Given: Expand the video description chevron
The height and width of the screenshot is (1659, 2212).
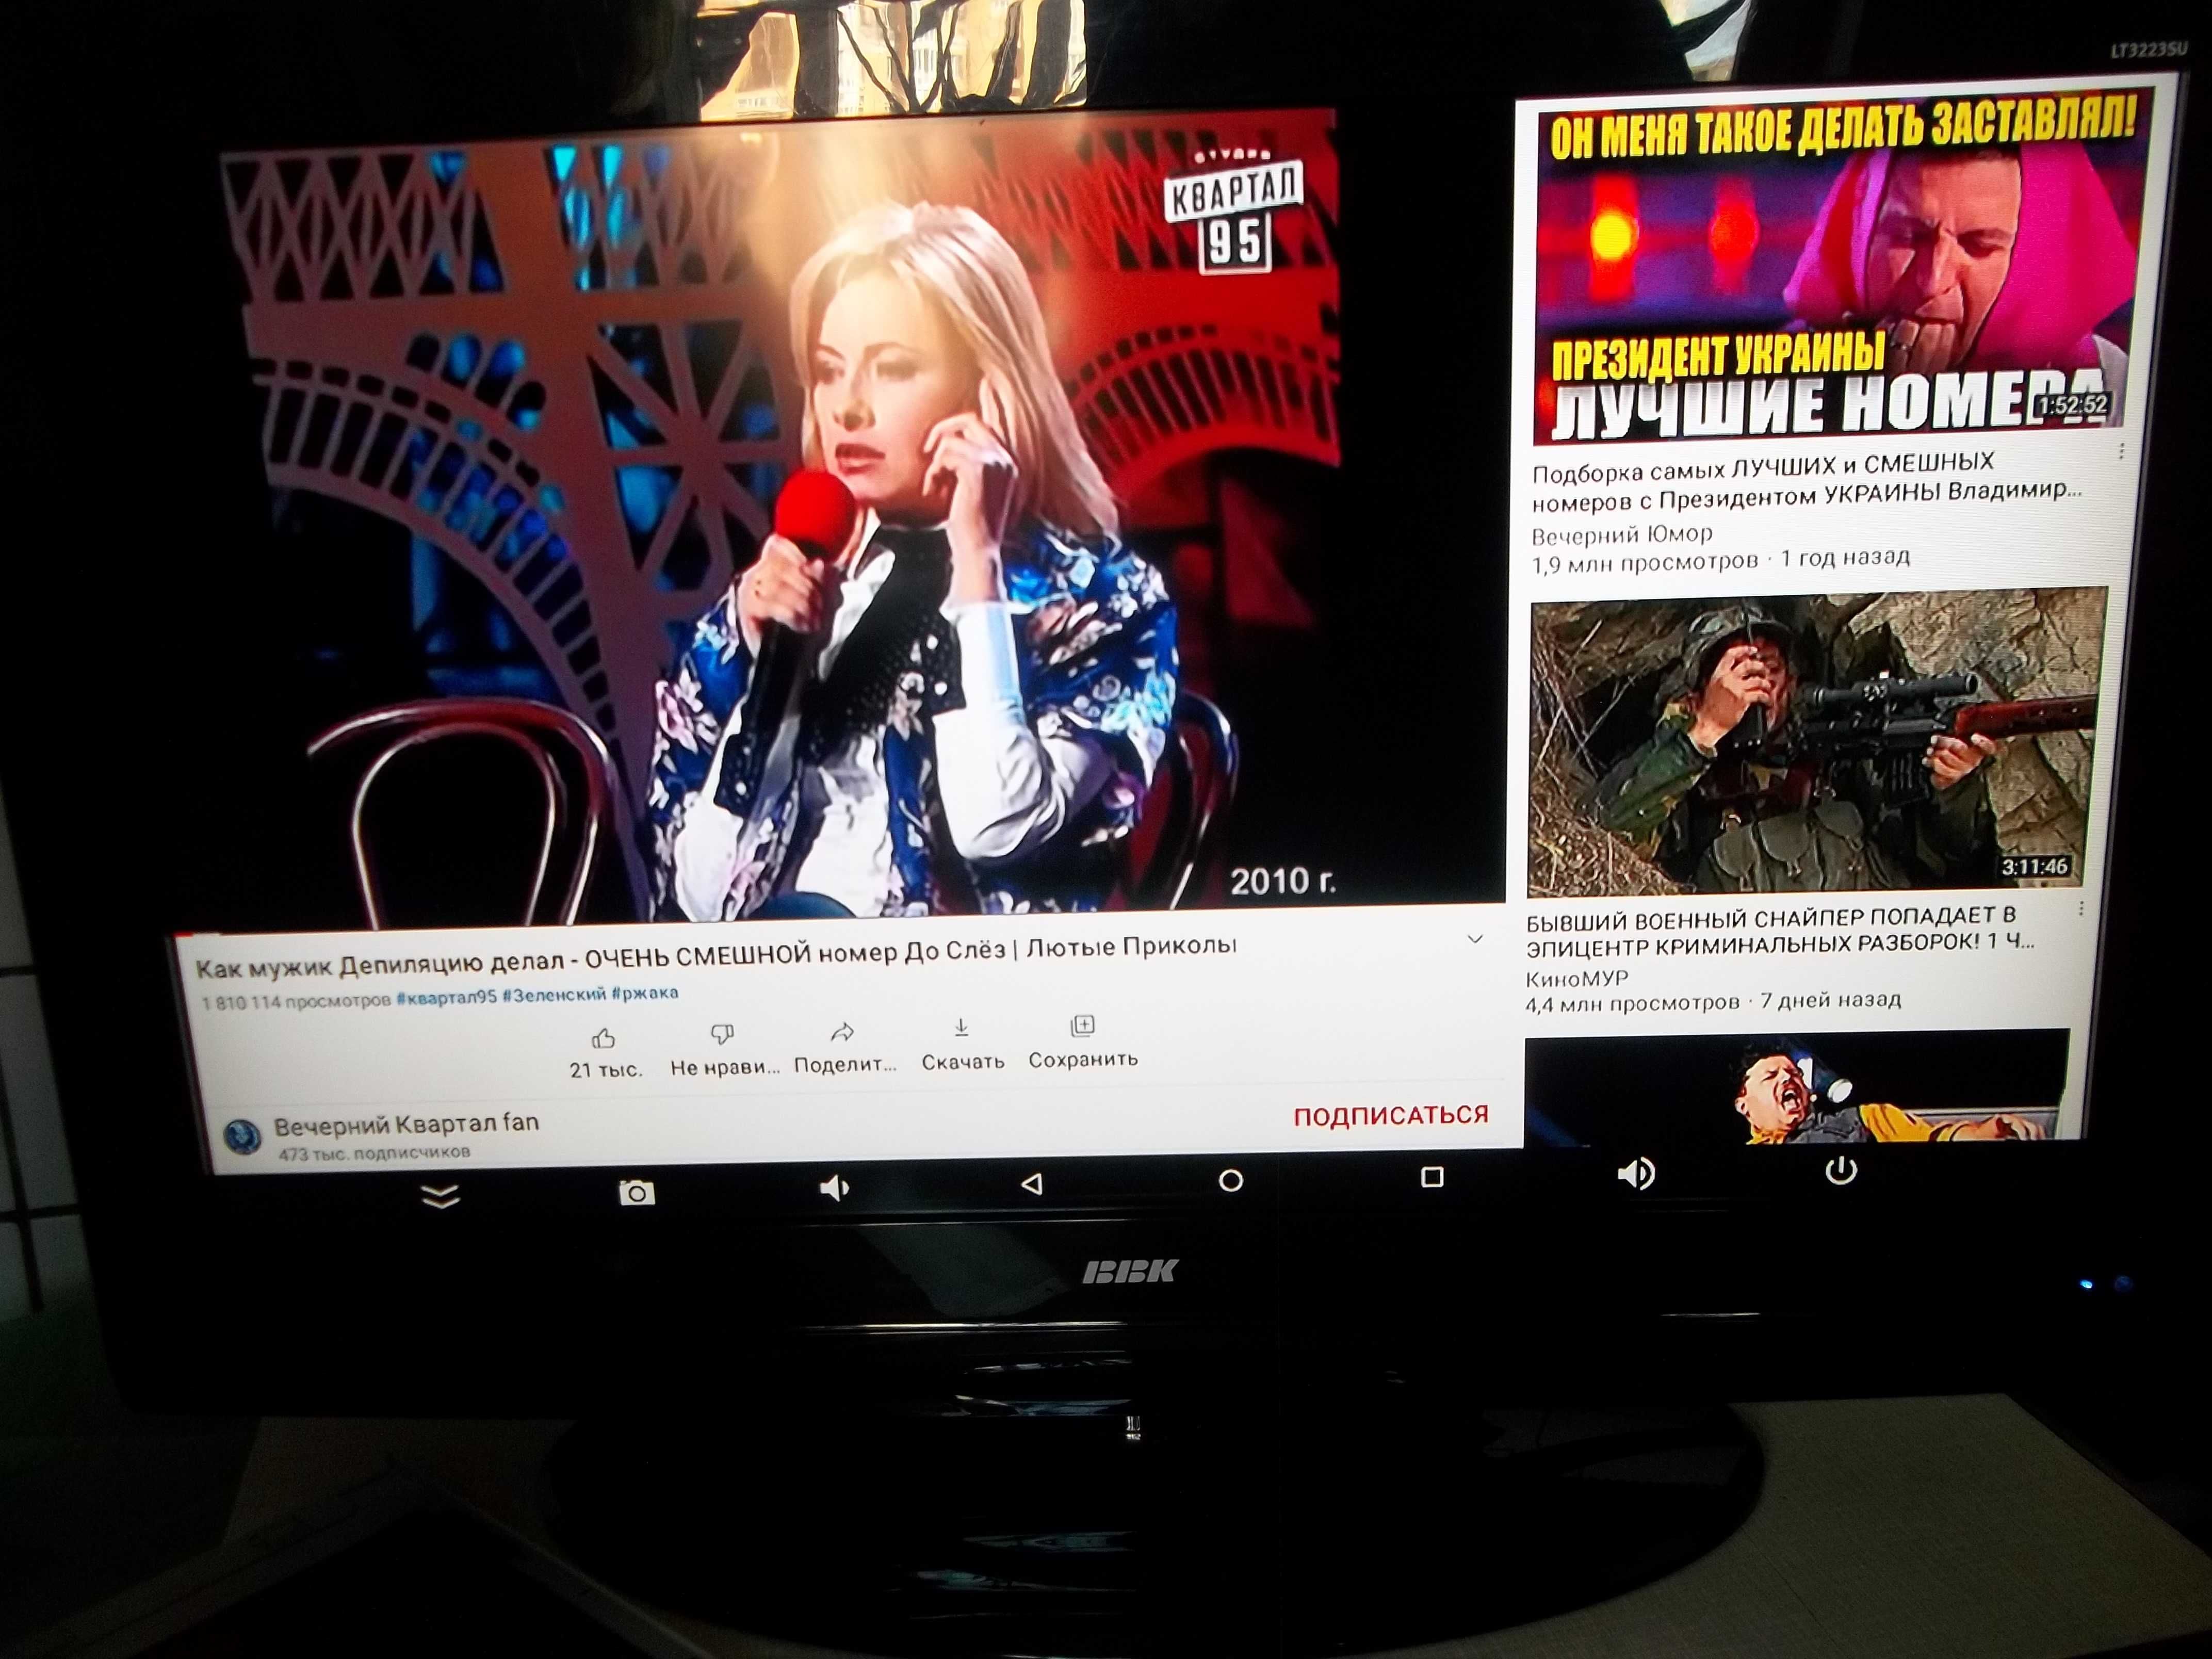Looking at the screenshot, I should point(1474,939).
